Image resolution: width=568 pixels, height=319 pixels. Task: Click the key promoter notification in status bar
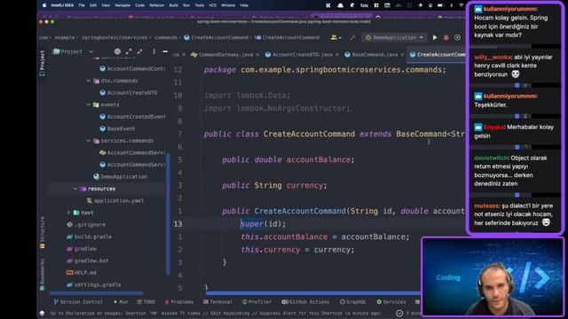tap(215, 313)
